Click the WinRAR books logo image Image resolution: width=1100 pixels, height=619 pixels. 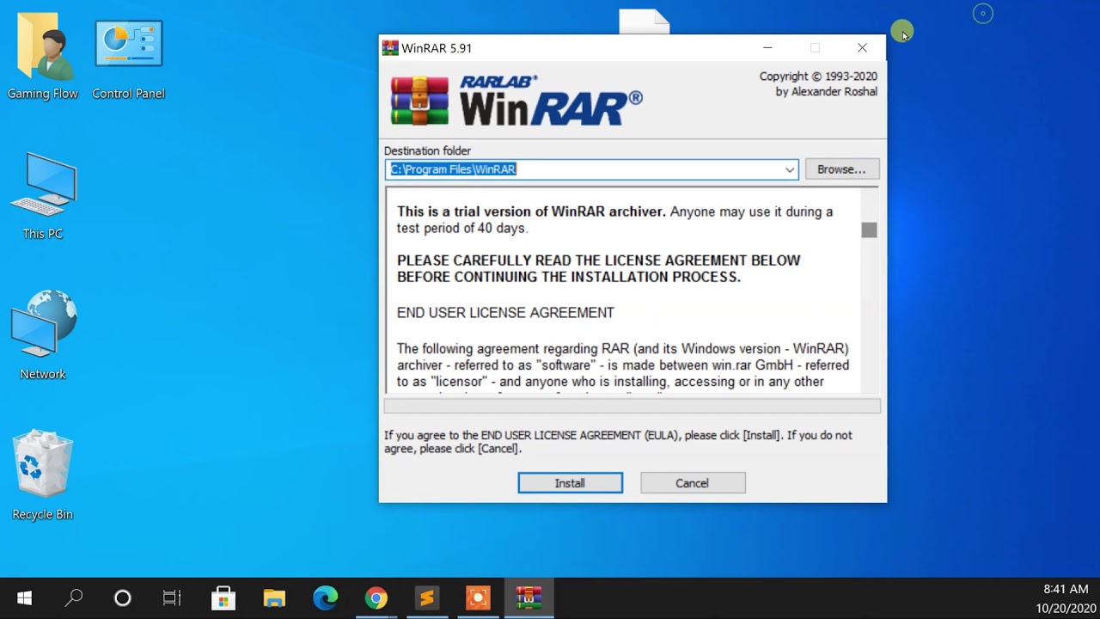(x=419, y=101)
